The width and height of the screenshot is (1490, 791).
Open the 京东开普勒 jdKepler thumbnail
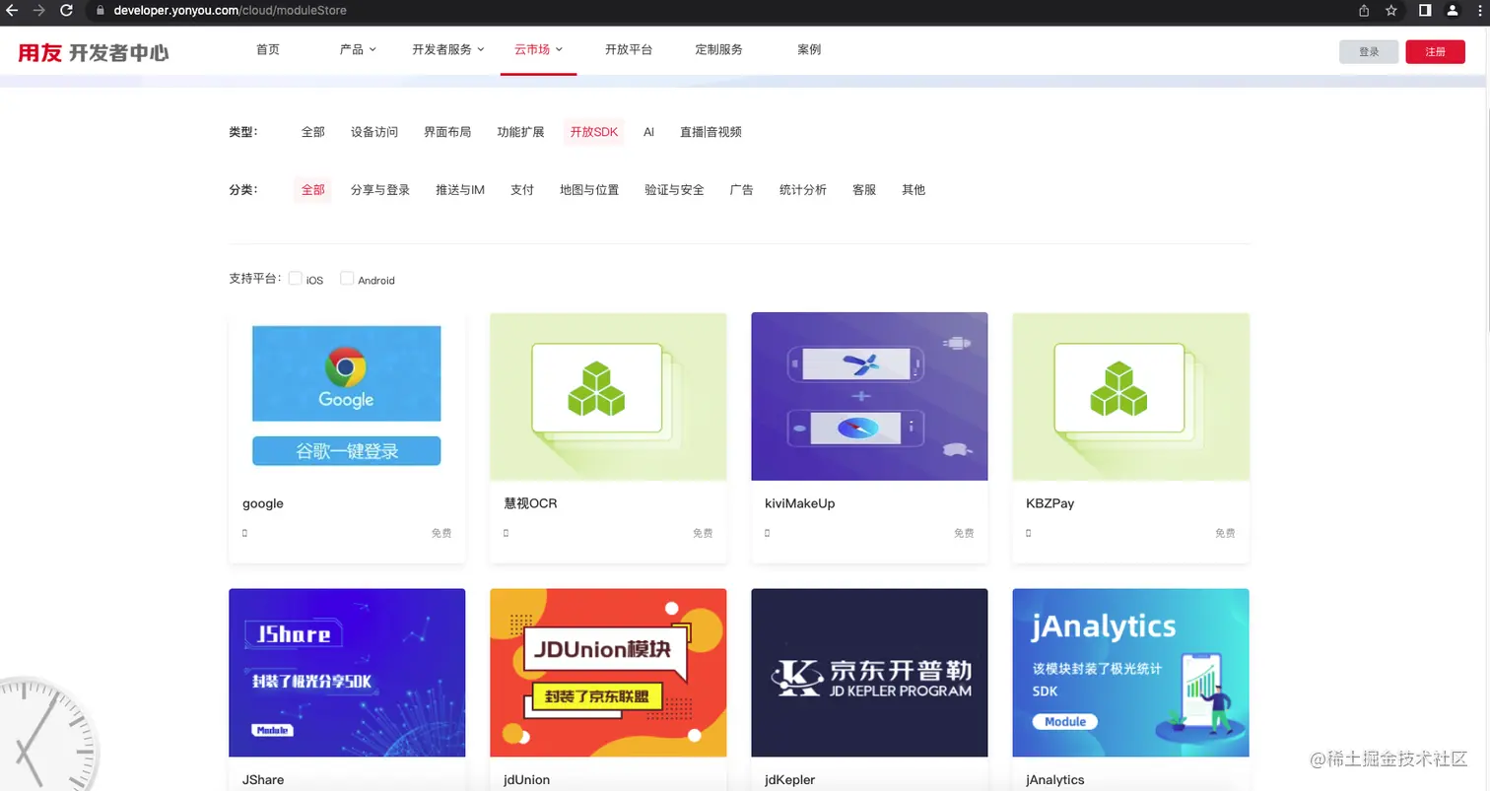coord(869,673)
